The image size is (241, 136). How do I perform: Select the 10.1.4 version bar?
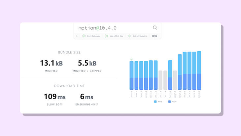click(x=170, y=75)
